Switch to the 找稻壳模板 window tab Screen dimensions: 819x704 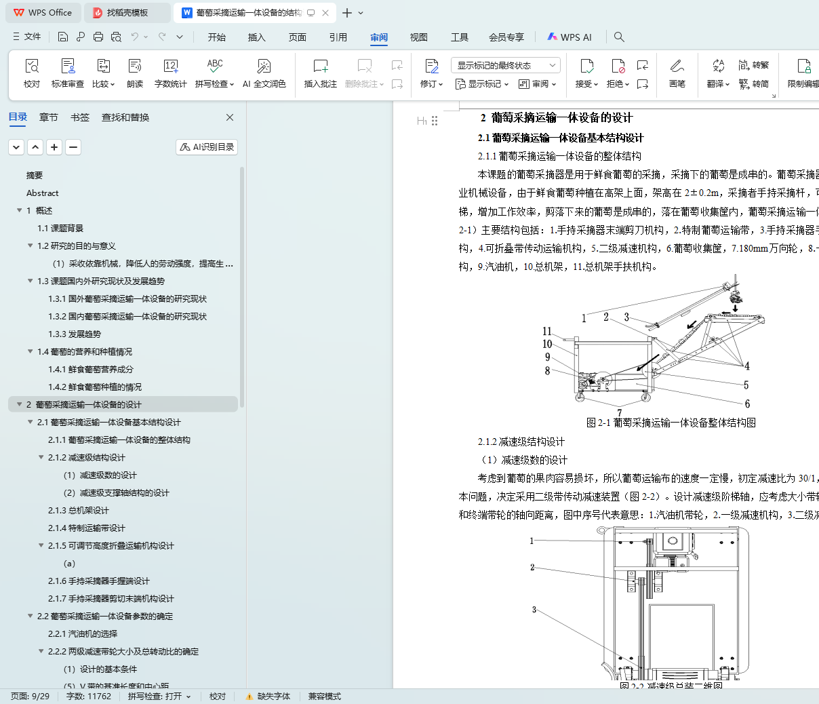point(127,13)
